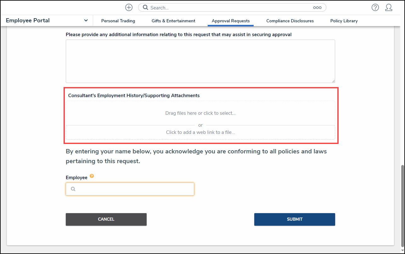This screenshot has height=254, width=405.
Task: Click to add a web link to a file
Action: point(200,132)
